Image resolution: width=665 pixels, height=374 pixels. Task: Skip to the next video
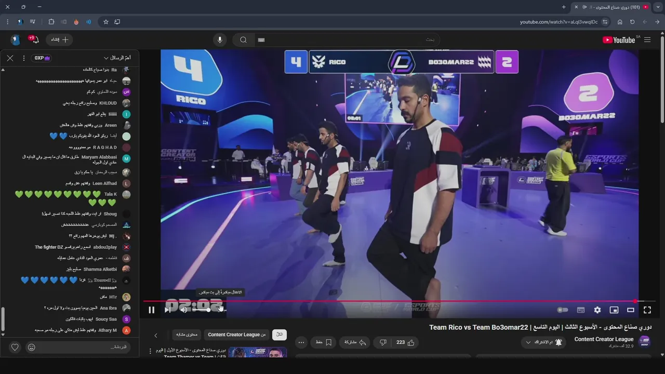click(167, 310)
